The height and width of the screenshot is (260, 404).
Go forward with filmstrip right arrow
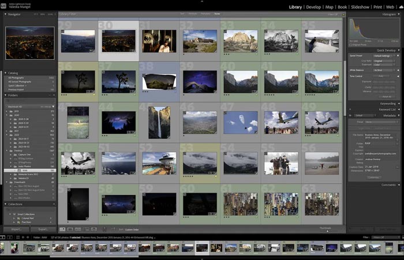[x=28, y=237]
